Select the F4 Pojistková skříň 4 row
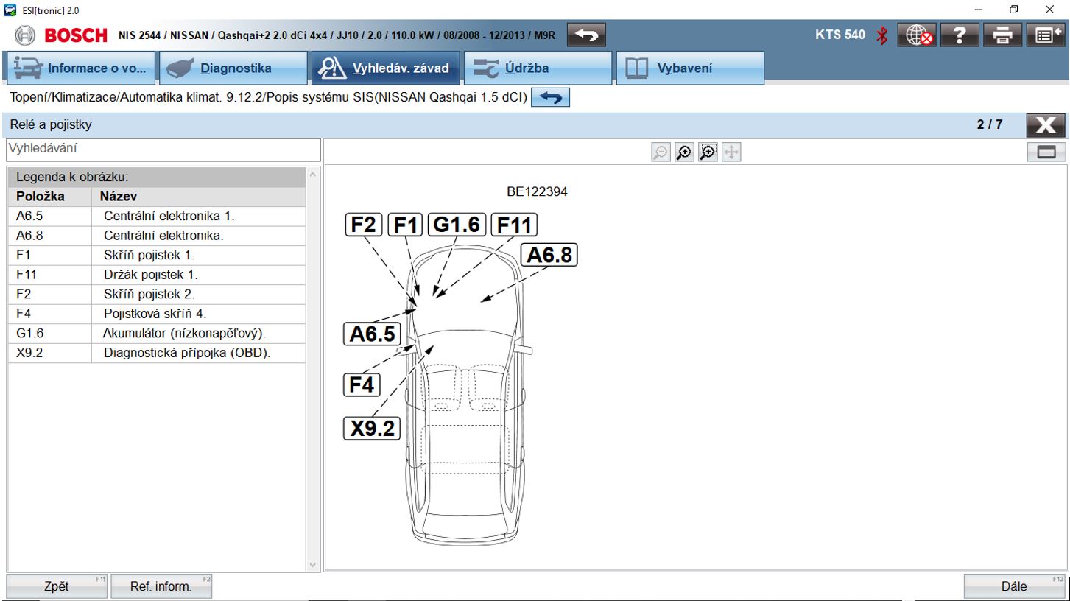 (157, 314)
